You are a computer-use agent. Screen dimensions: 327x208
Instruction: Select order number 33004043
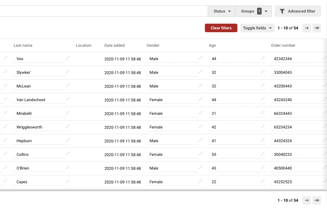283,72
